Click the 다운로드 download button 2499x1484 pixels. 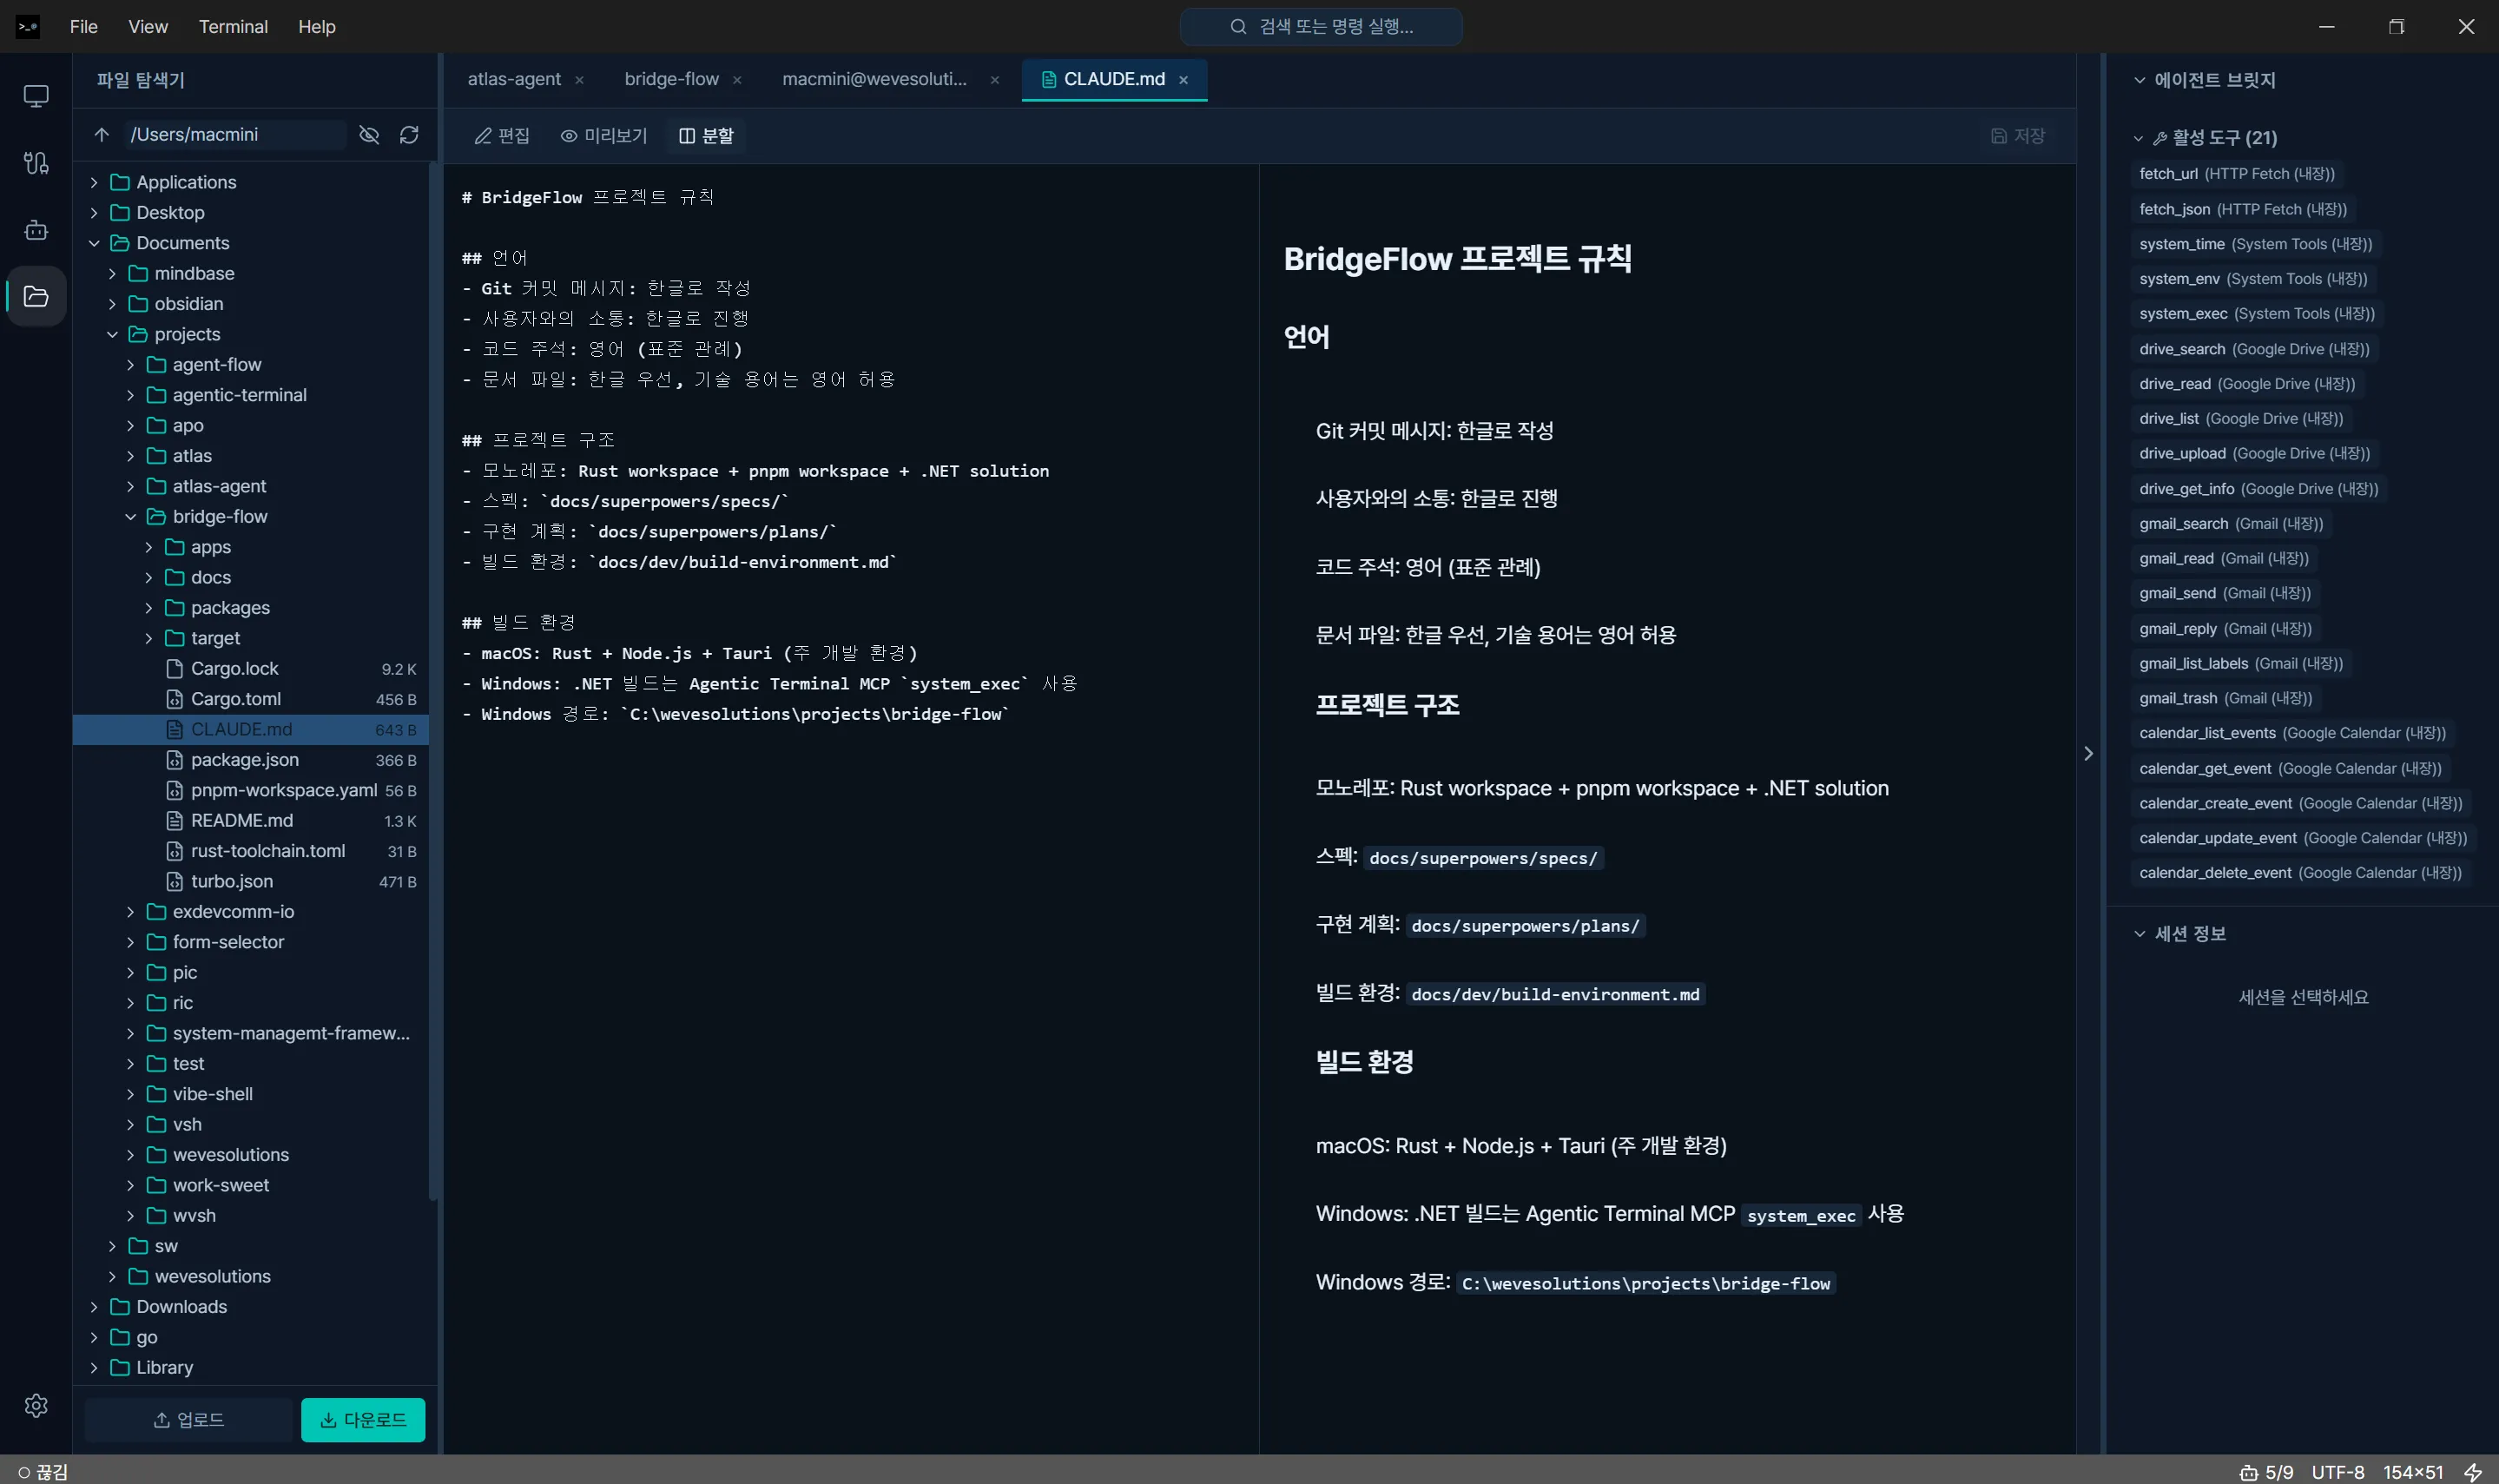362,1419
